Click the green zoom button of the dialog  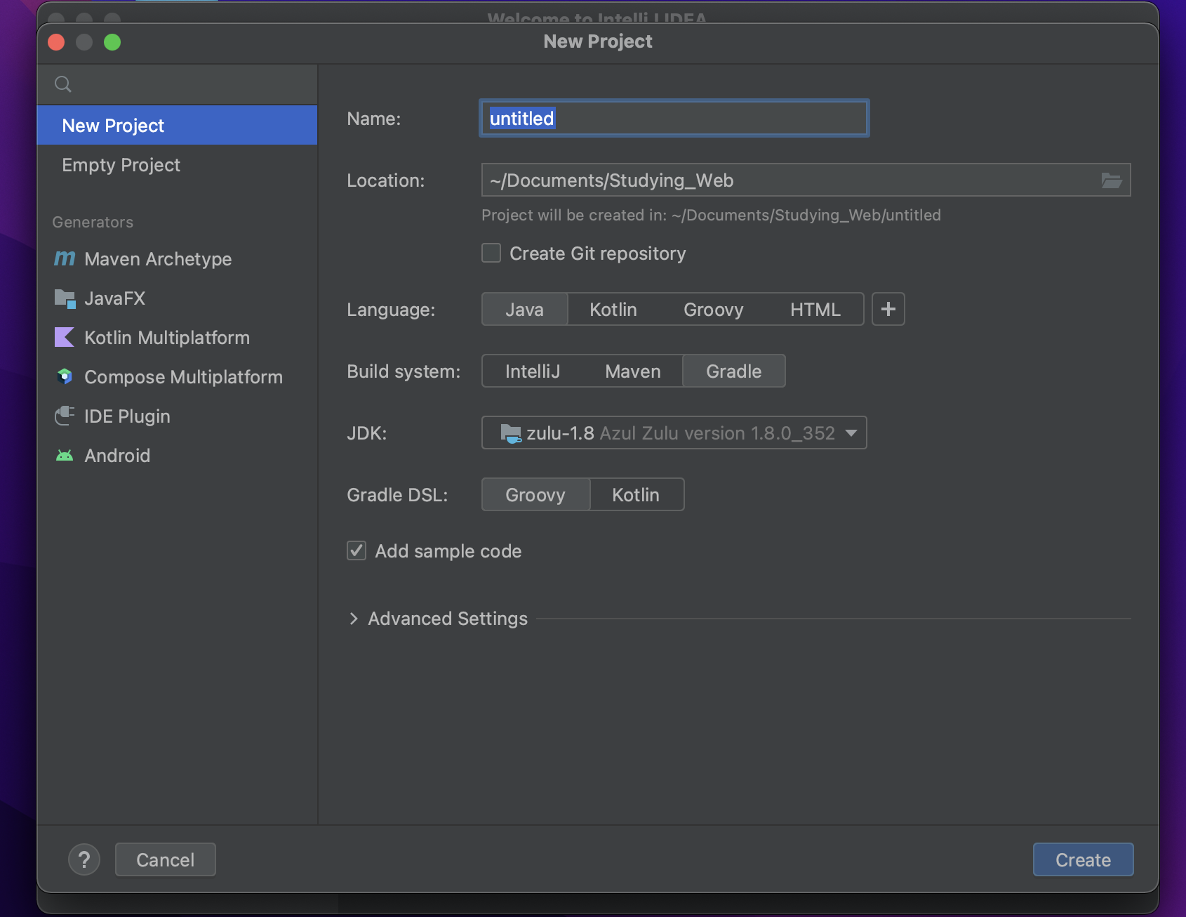pyautogui.click(x=112, y=42)
